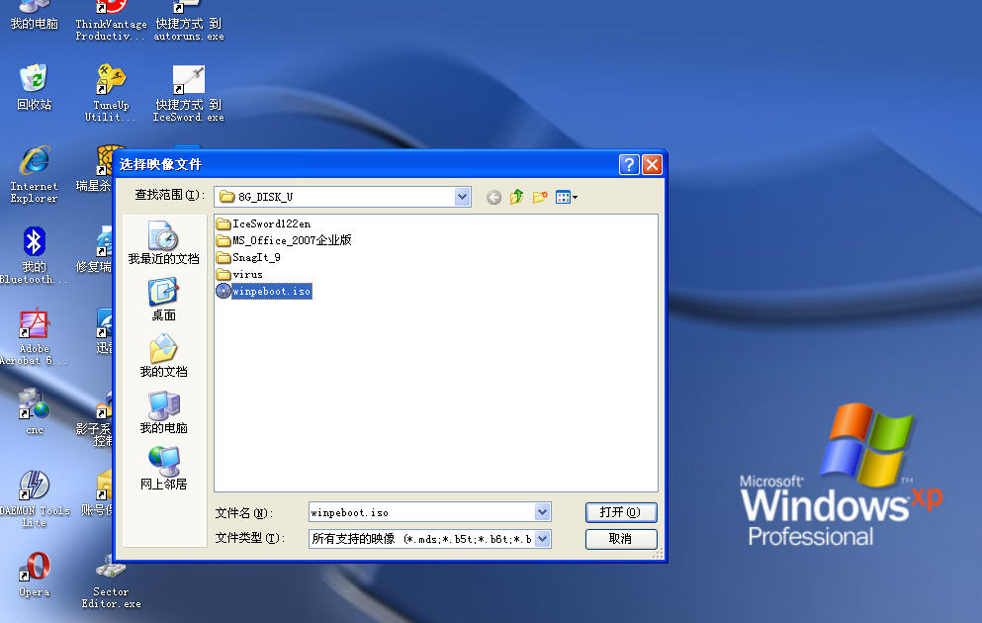
Task: Go to My Documents in places bar
Action: point(163,355)
